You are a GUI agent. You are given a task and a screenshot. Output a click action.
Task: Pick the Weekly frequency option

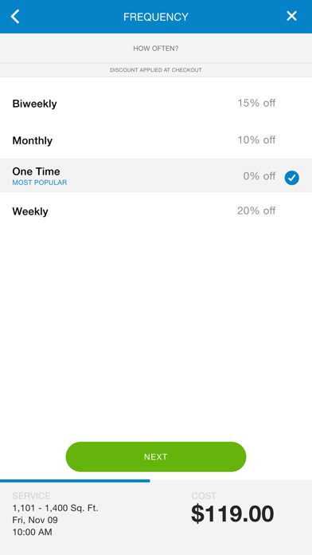pos(156,211)
